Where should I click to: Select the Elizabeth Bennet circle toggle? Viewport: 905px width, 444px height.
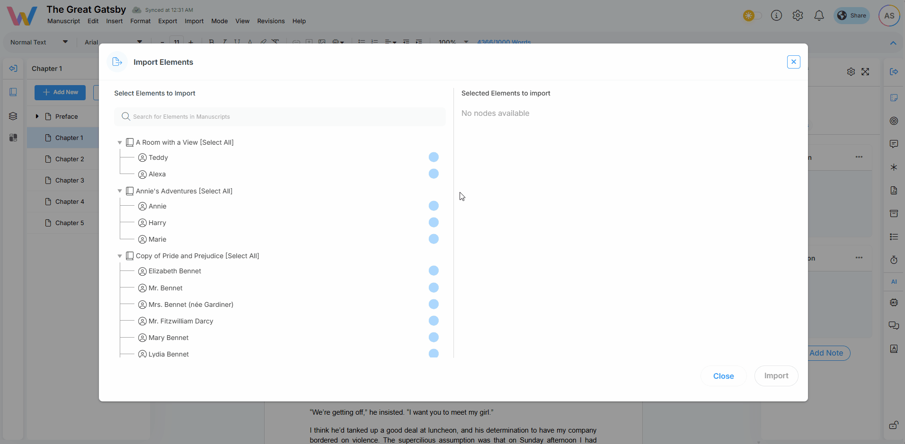tap(434, 270)
